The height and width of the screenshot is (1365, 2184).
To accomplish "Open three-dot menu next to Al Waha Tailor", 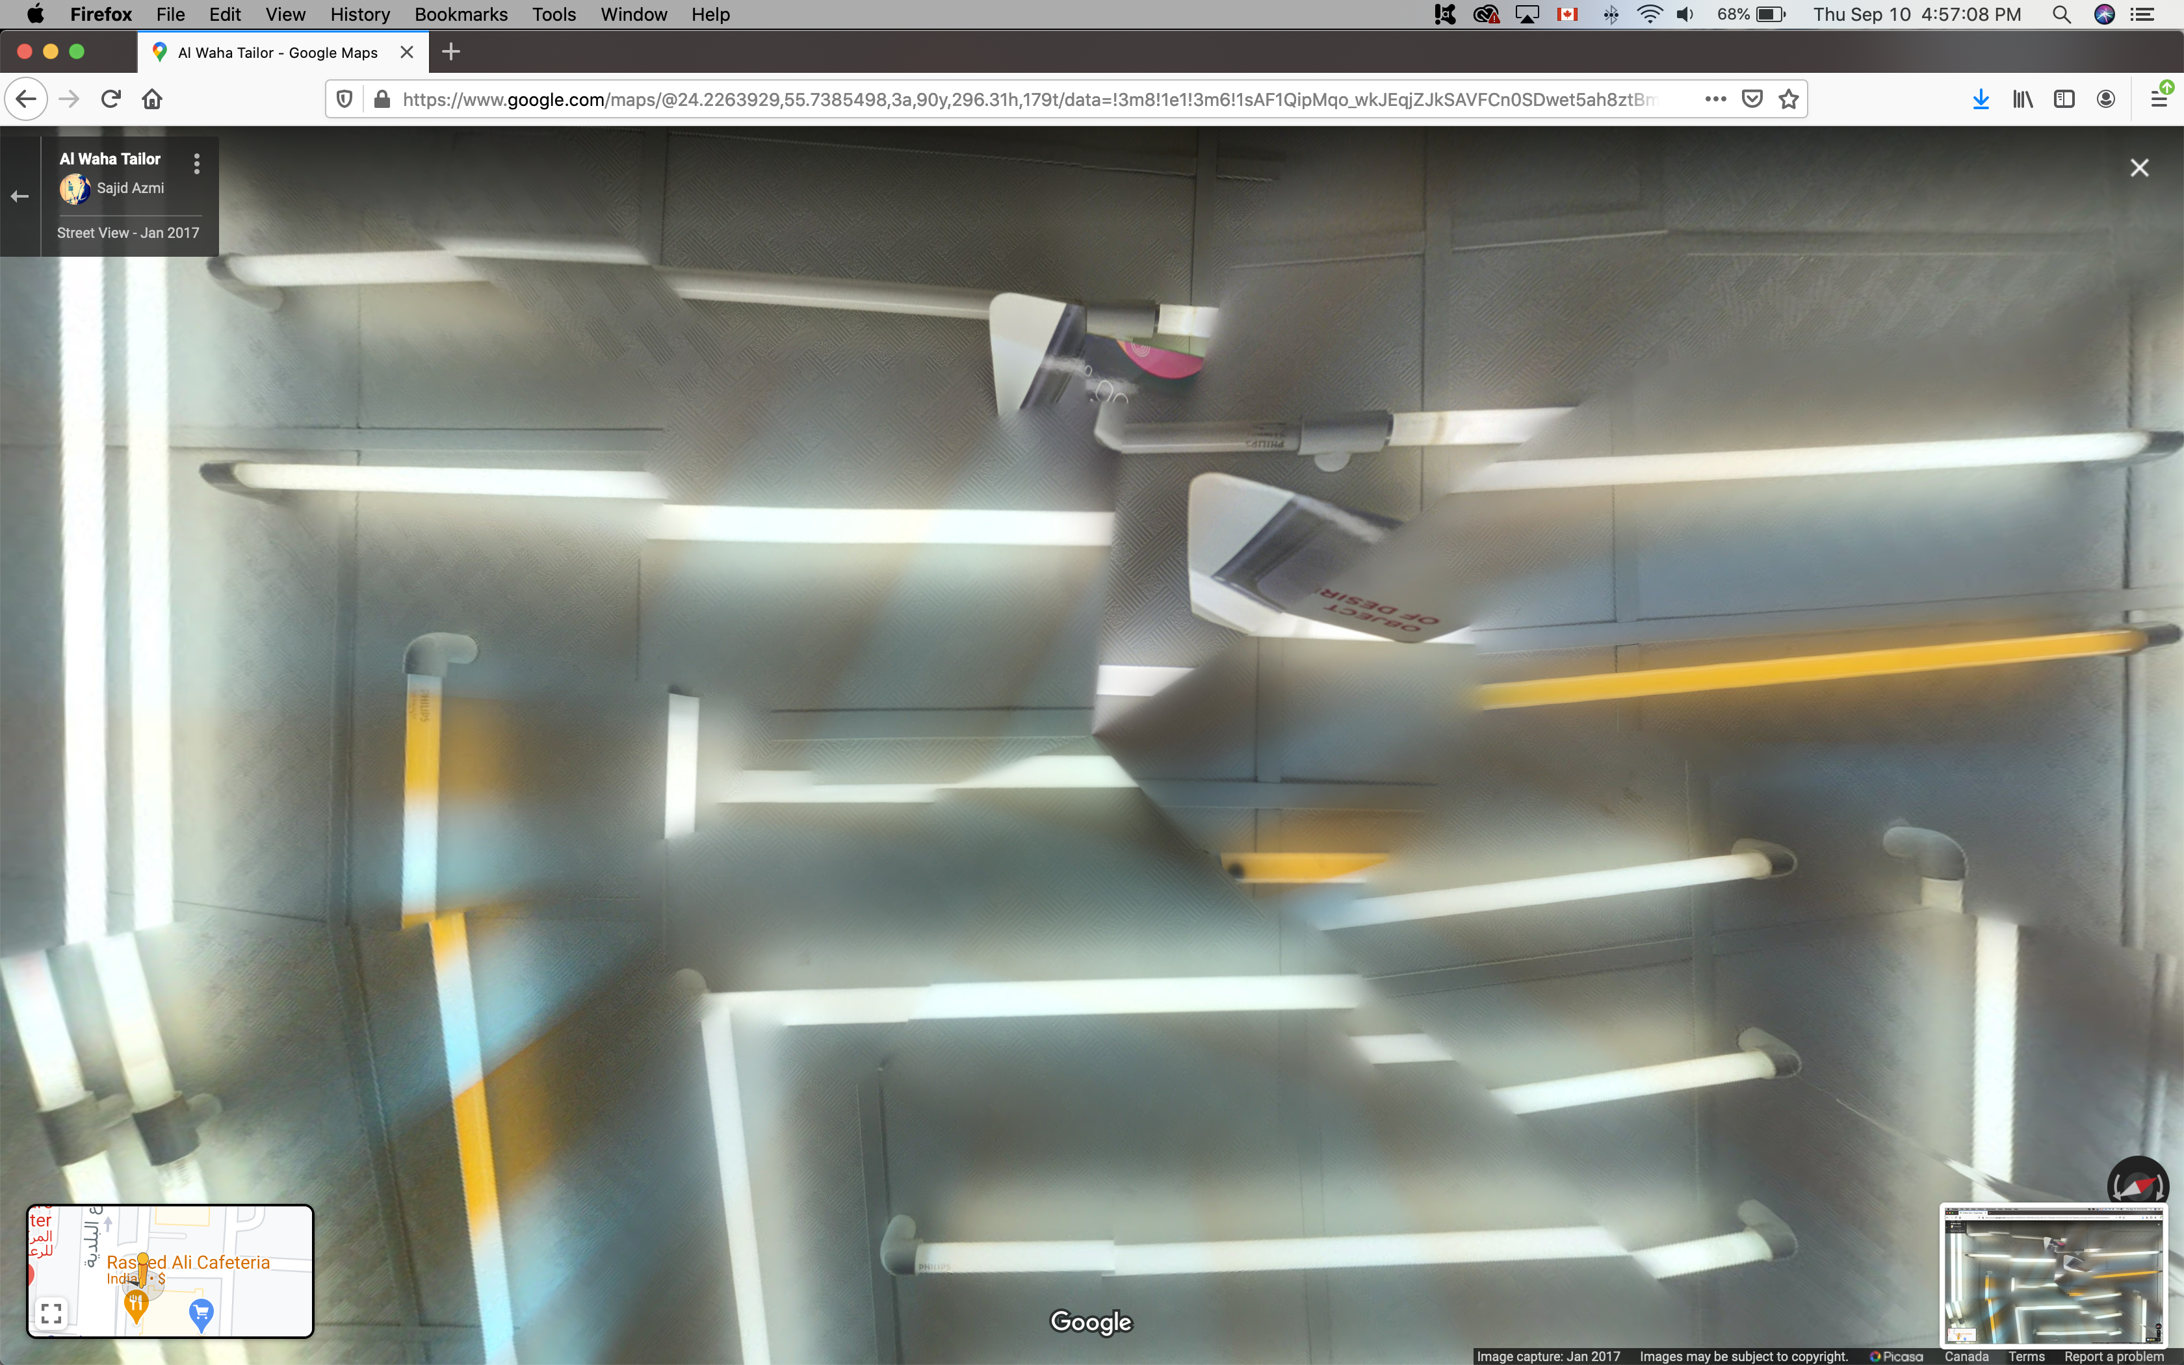I will [x=197, y=163].
